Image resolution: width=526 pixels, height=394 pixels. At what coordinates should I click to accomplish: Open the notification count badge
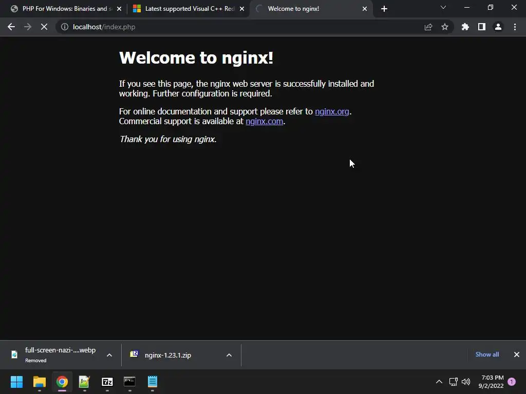[512, 382]
